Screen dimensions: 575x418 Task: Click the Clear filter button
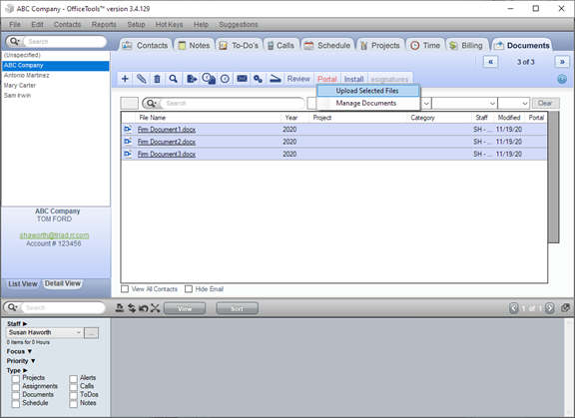545,104
